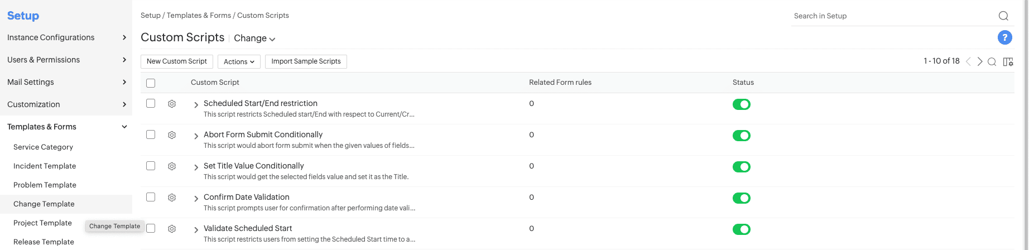Click the blue help question mark icon
The width and height of the screenshot is (1029, 250).
(1004, 37)
